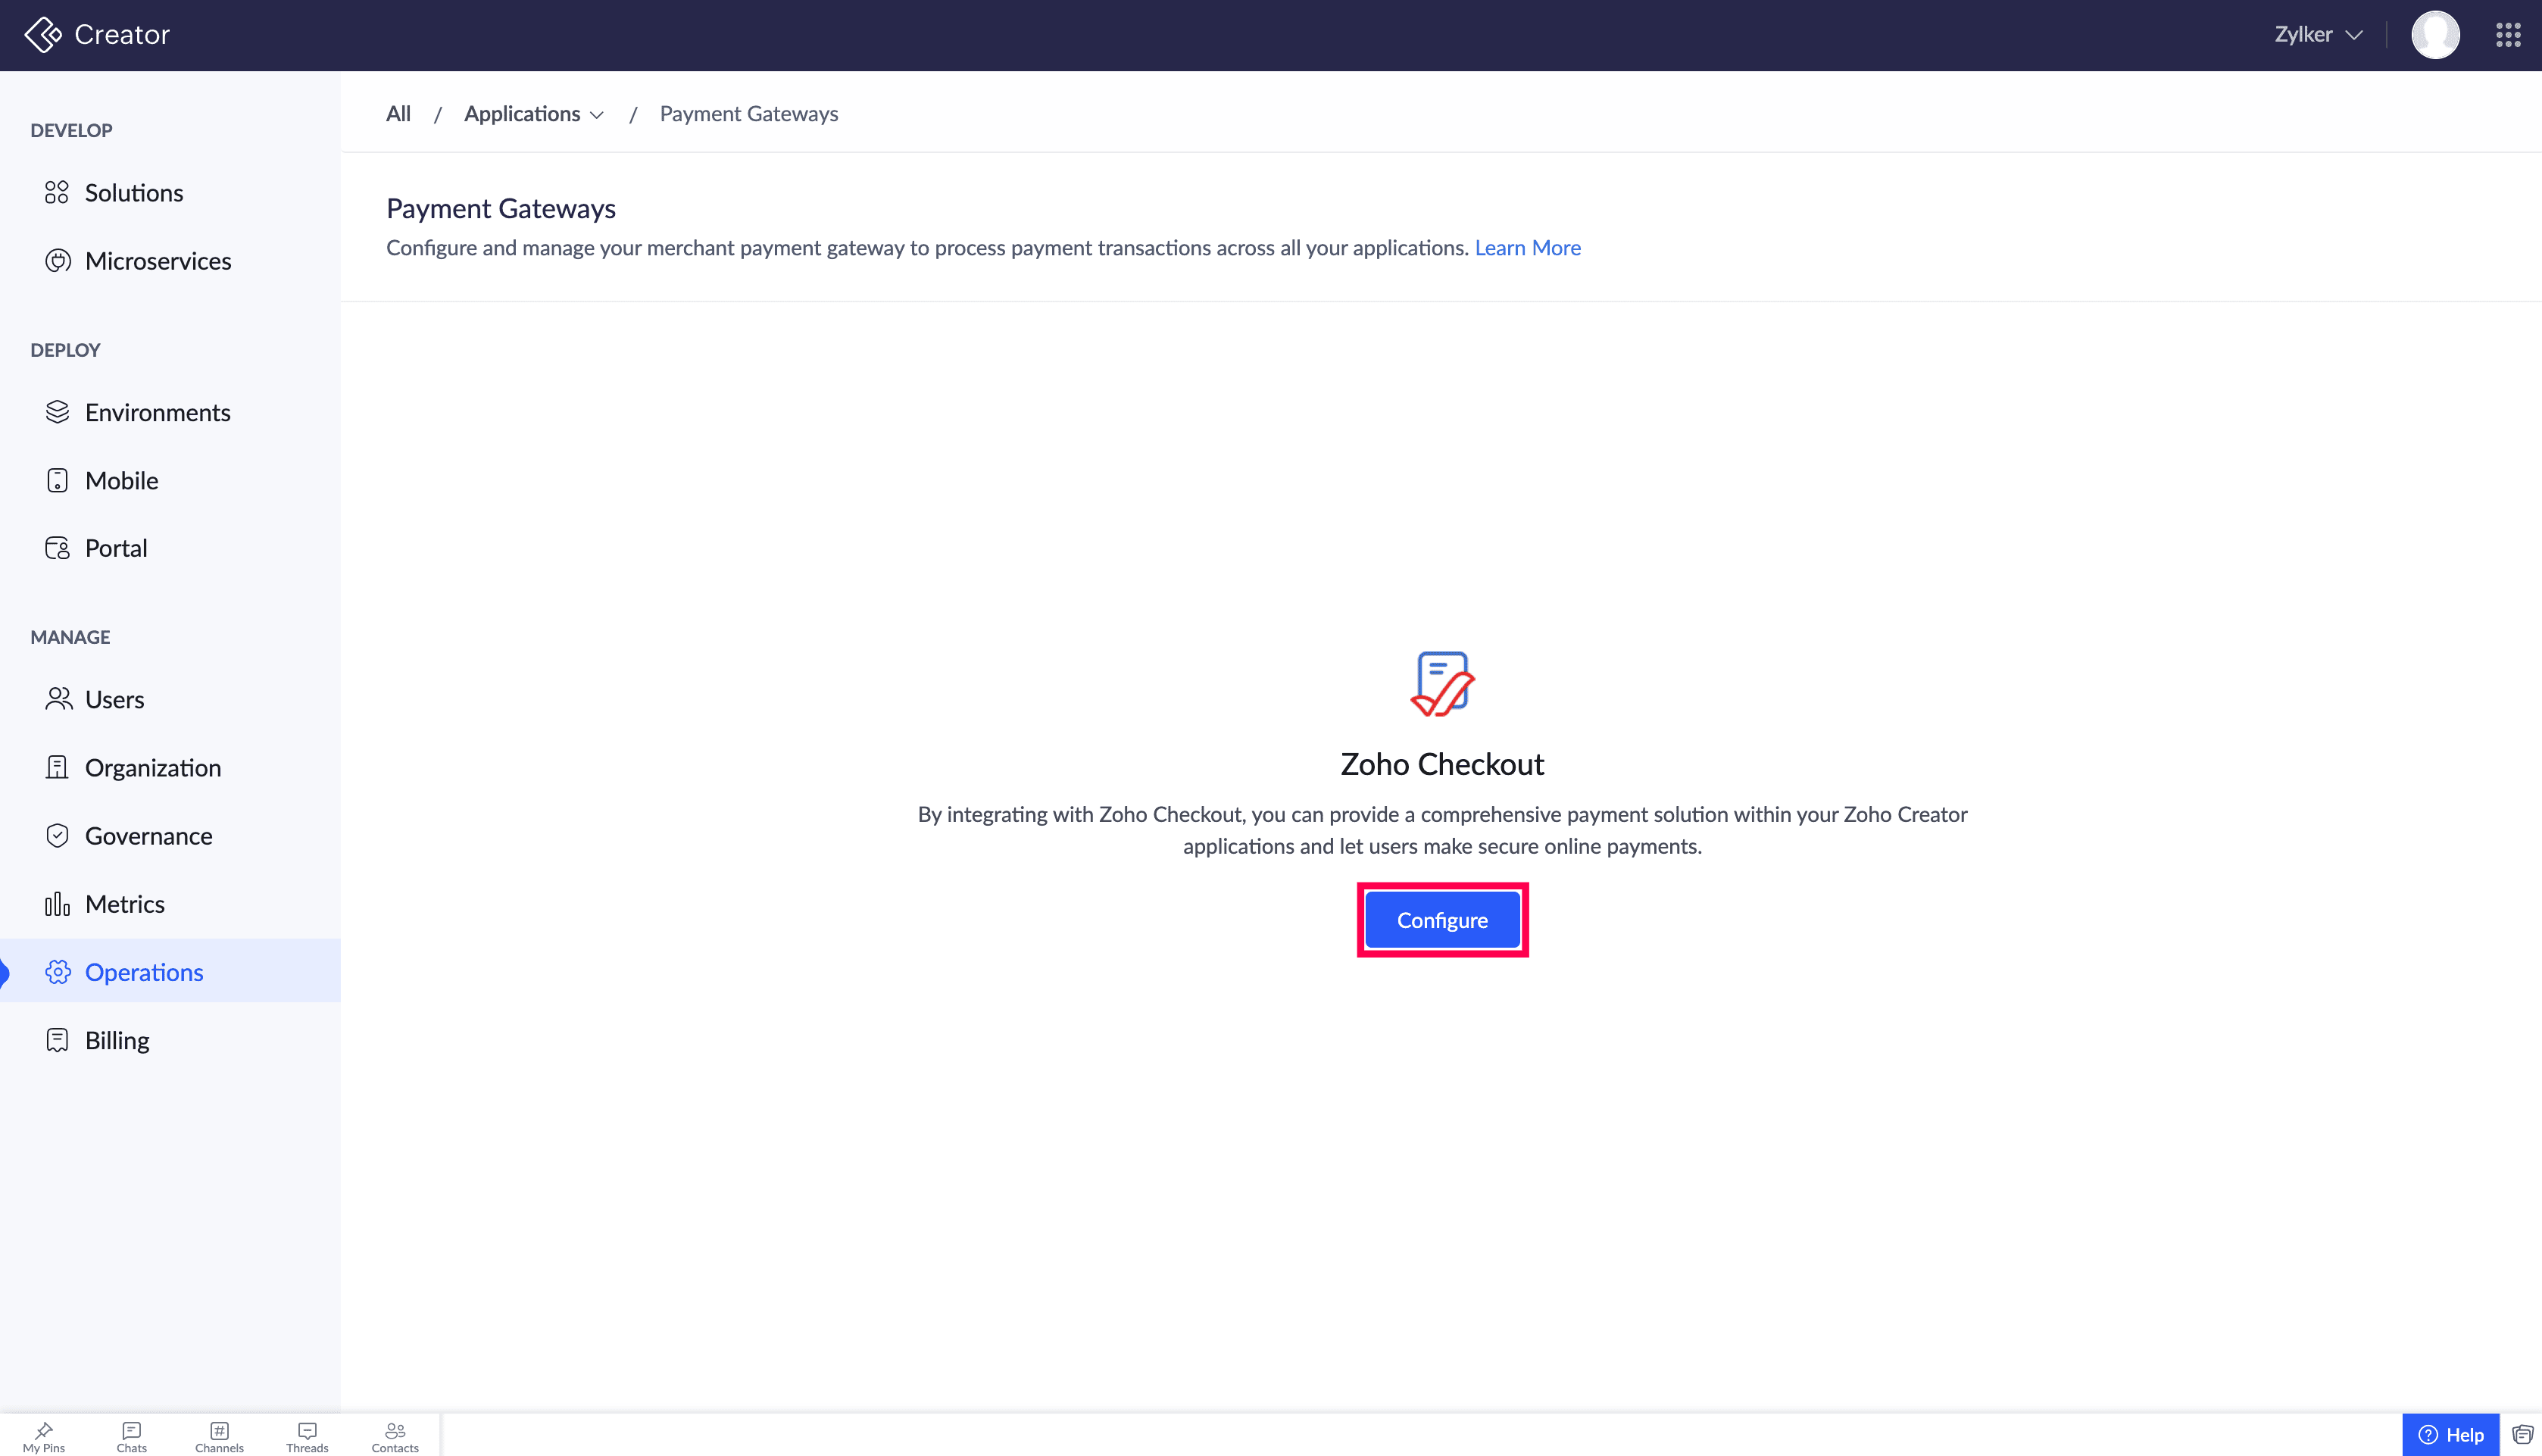Open the Contacts icon in the bottom bar

point(395,1436)
